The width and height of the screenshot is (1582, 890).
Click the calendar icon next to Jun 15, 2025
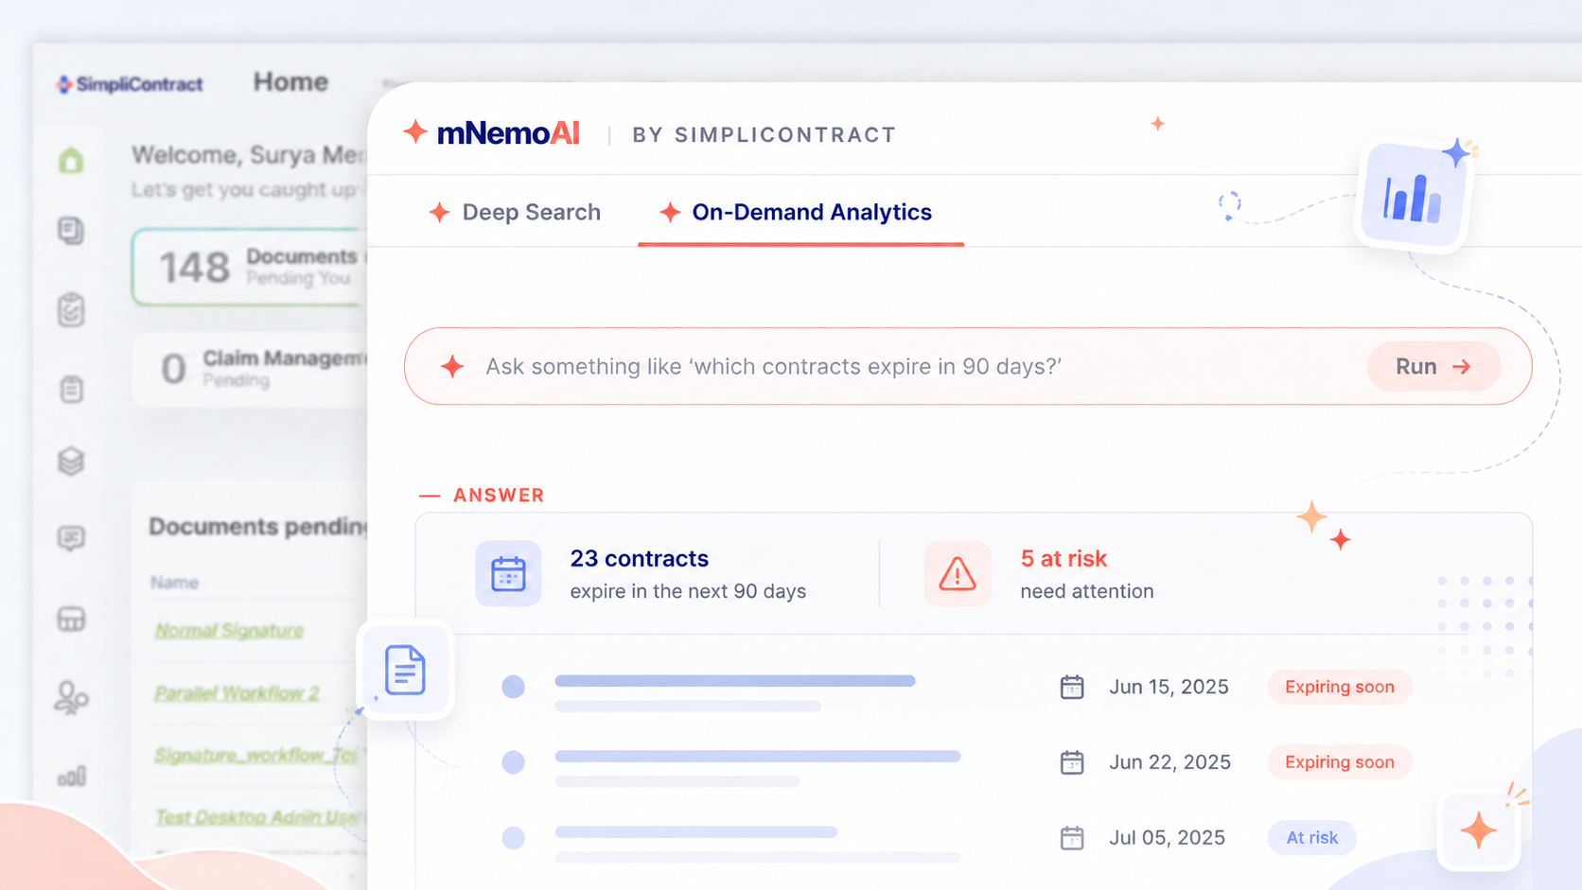1072,687
